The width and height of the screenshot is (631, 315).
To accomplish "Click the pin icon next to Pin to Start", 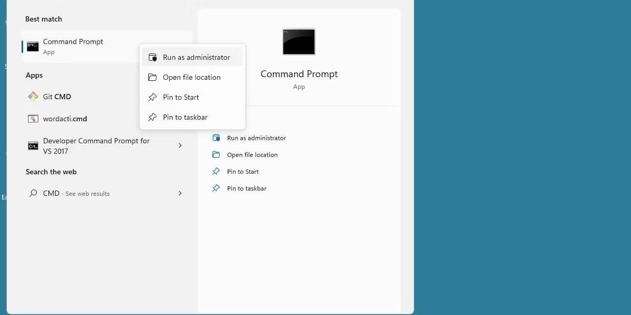I will click(x=152, y=97).
